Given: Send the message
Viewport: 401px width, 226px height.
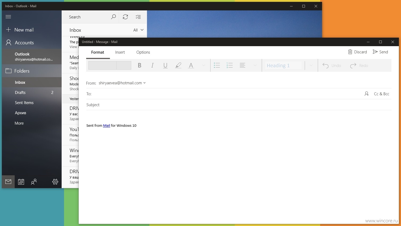Looking at the screenshot, I should tap(380, 52).
